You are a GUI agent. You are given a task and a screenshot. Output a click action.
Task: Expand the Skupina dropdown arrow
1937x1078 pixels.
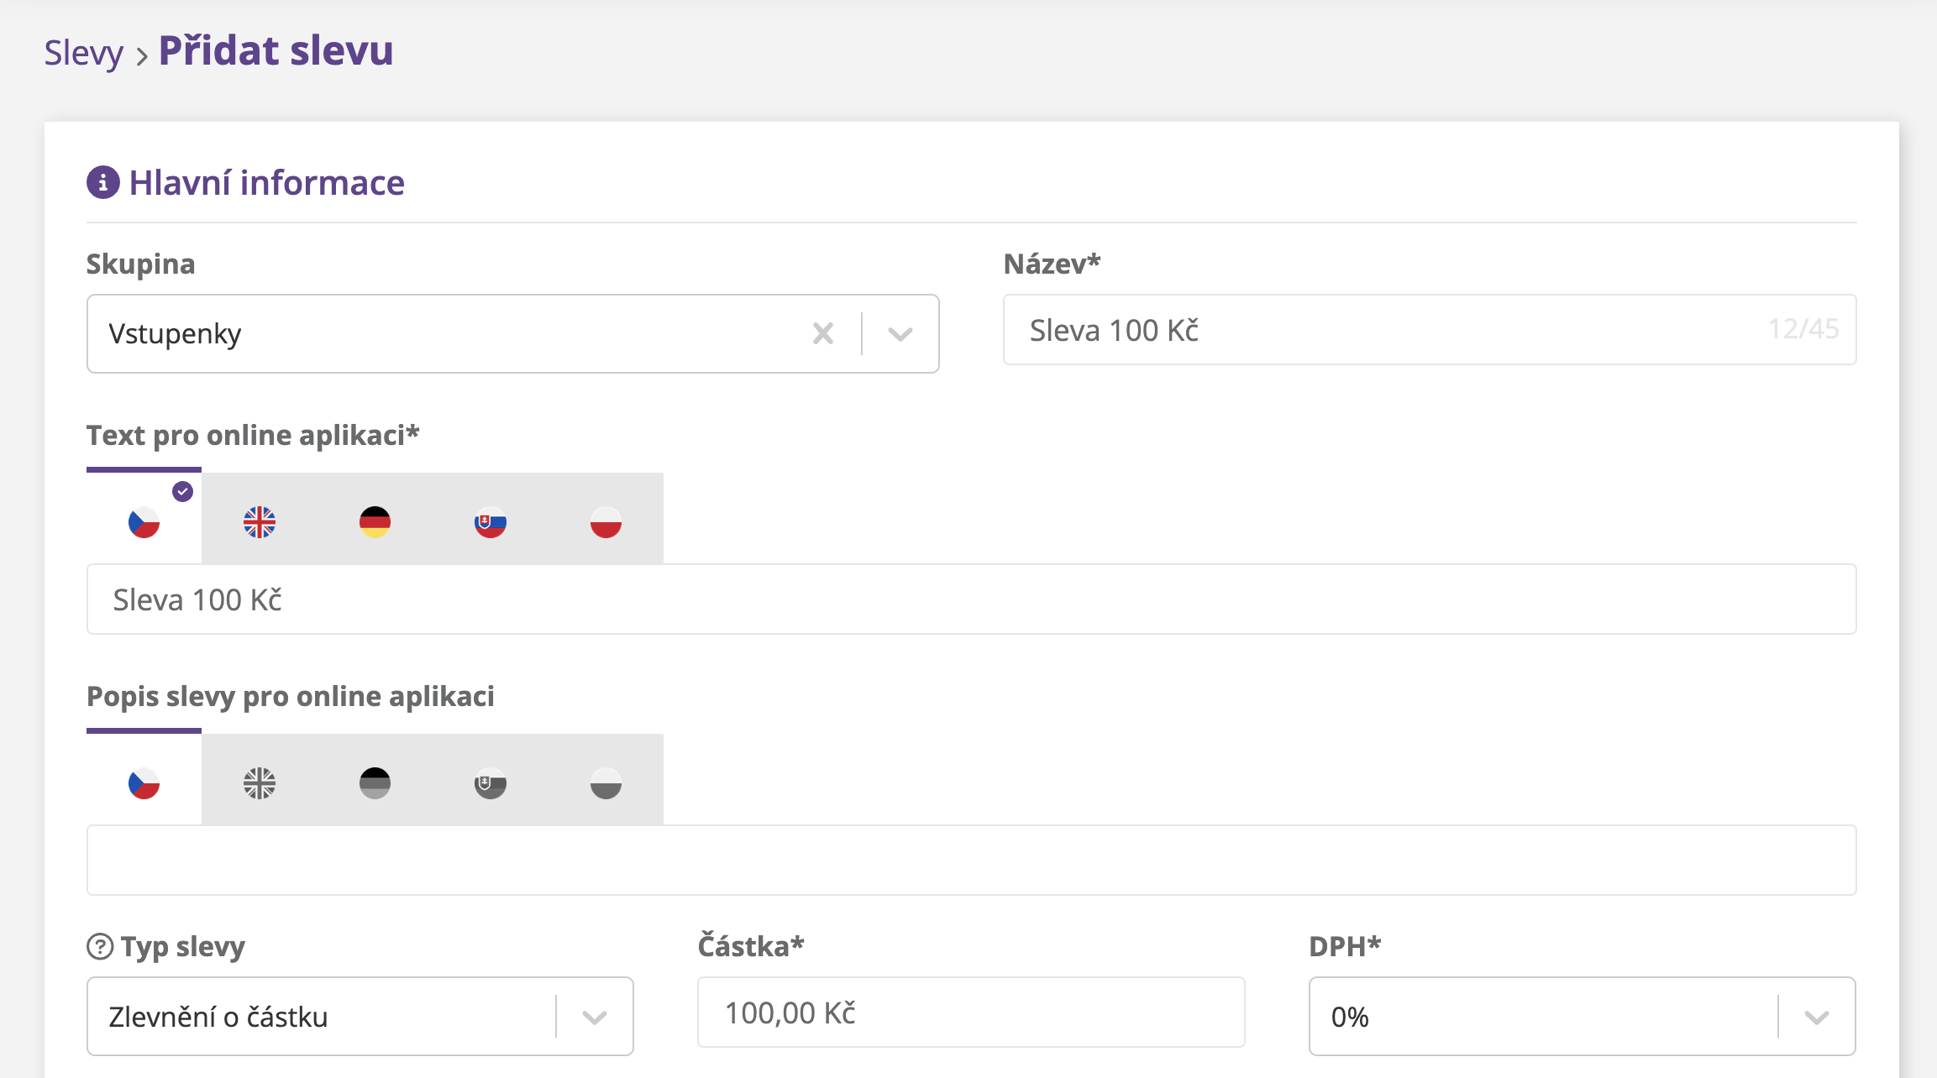(900, 334)
